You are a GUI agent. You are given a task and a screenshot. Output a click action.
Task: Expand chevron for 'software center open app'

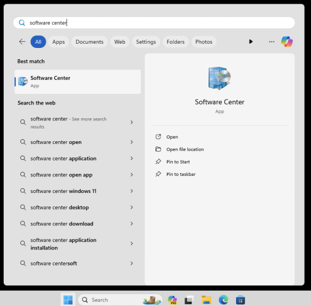132,174
